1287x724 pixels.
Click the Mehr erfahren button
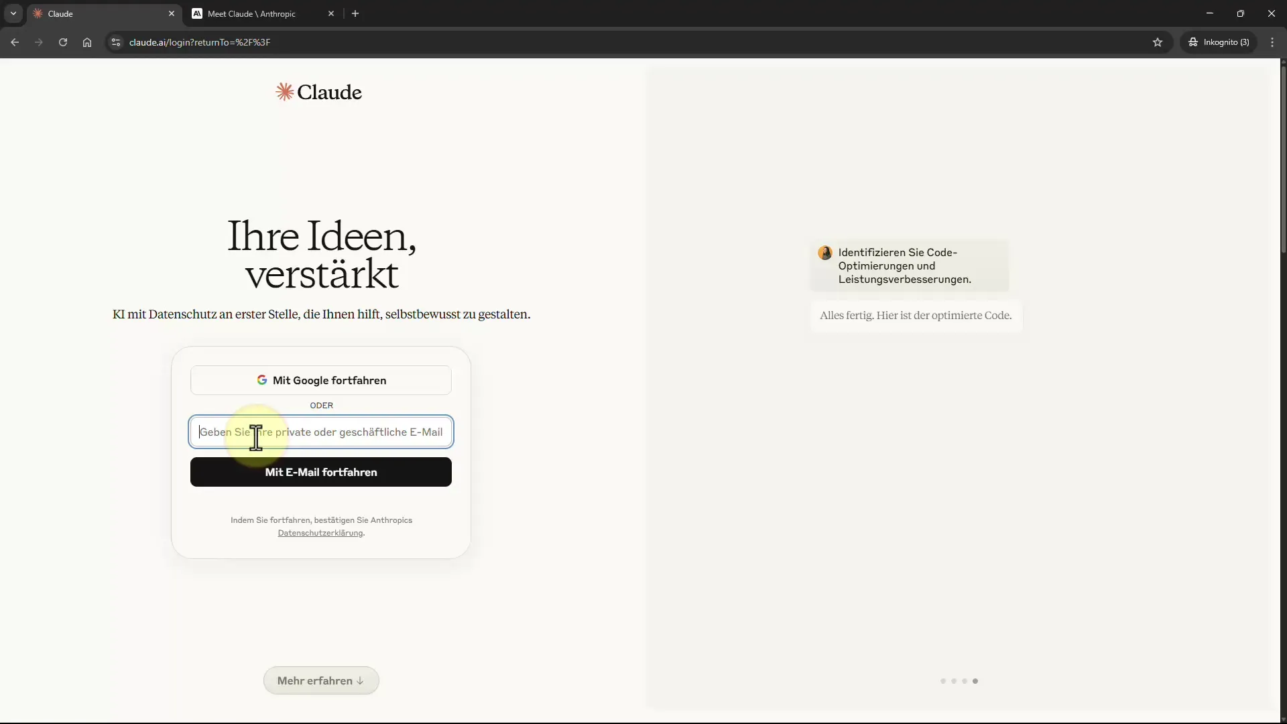pyautogui.click(x=321, y=680)
